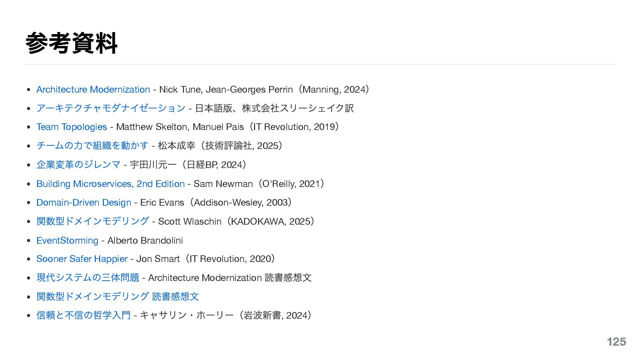Follow the チームの力で組織を動かす link

pos(92,146)
